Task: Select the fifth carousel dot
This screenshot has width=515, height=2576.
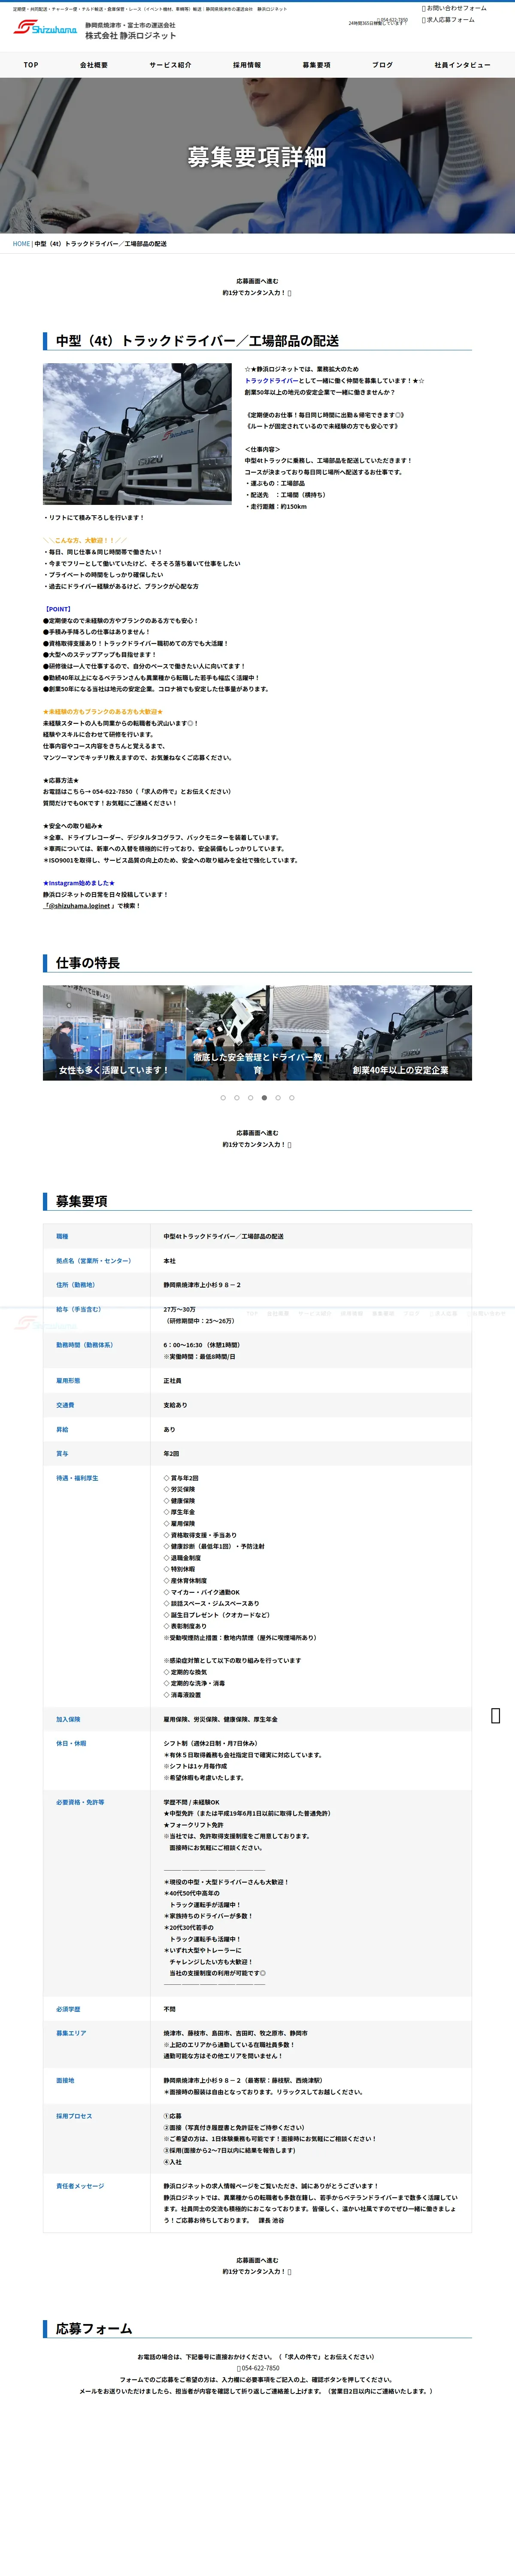Action: [278, 1098]
